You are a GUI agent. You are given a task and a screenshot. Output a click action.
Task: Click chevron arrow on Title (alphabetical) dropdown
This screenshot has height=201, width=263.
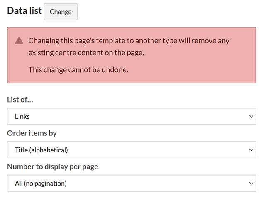pos(251,150)
